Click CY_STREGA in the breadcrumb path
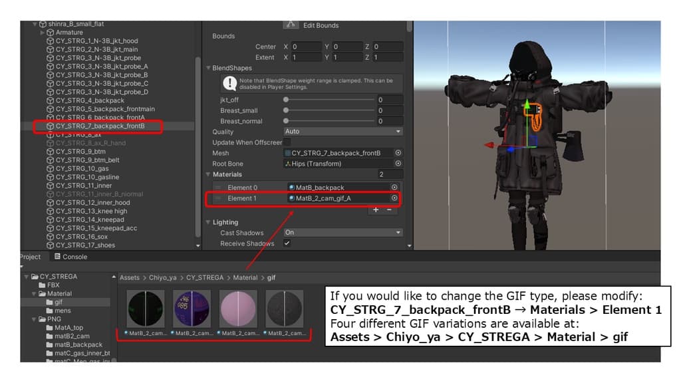 click(205, 277)
